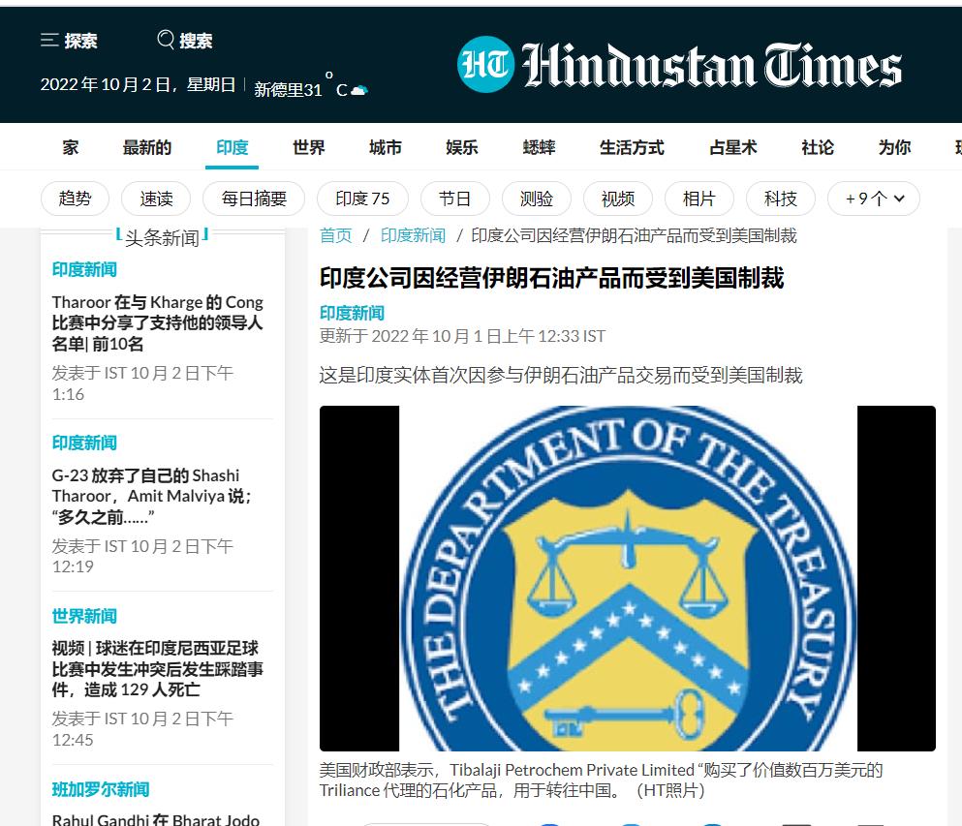Click the Treasury Department seal image
962x826 pixels.
coord(628,581)
